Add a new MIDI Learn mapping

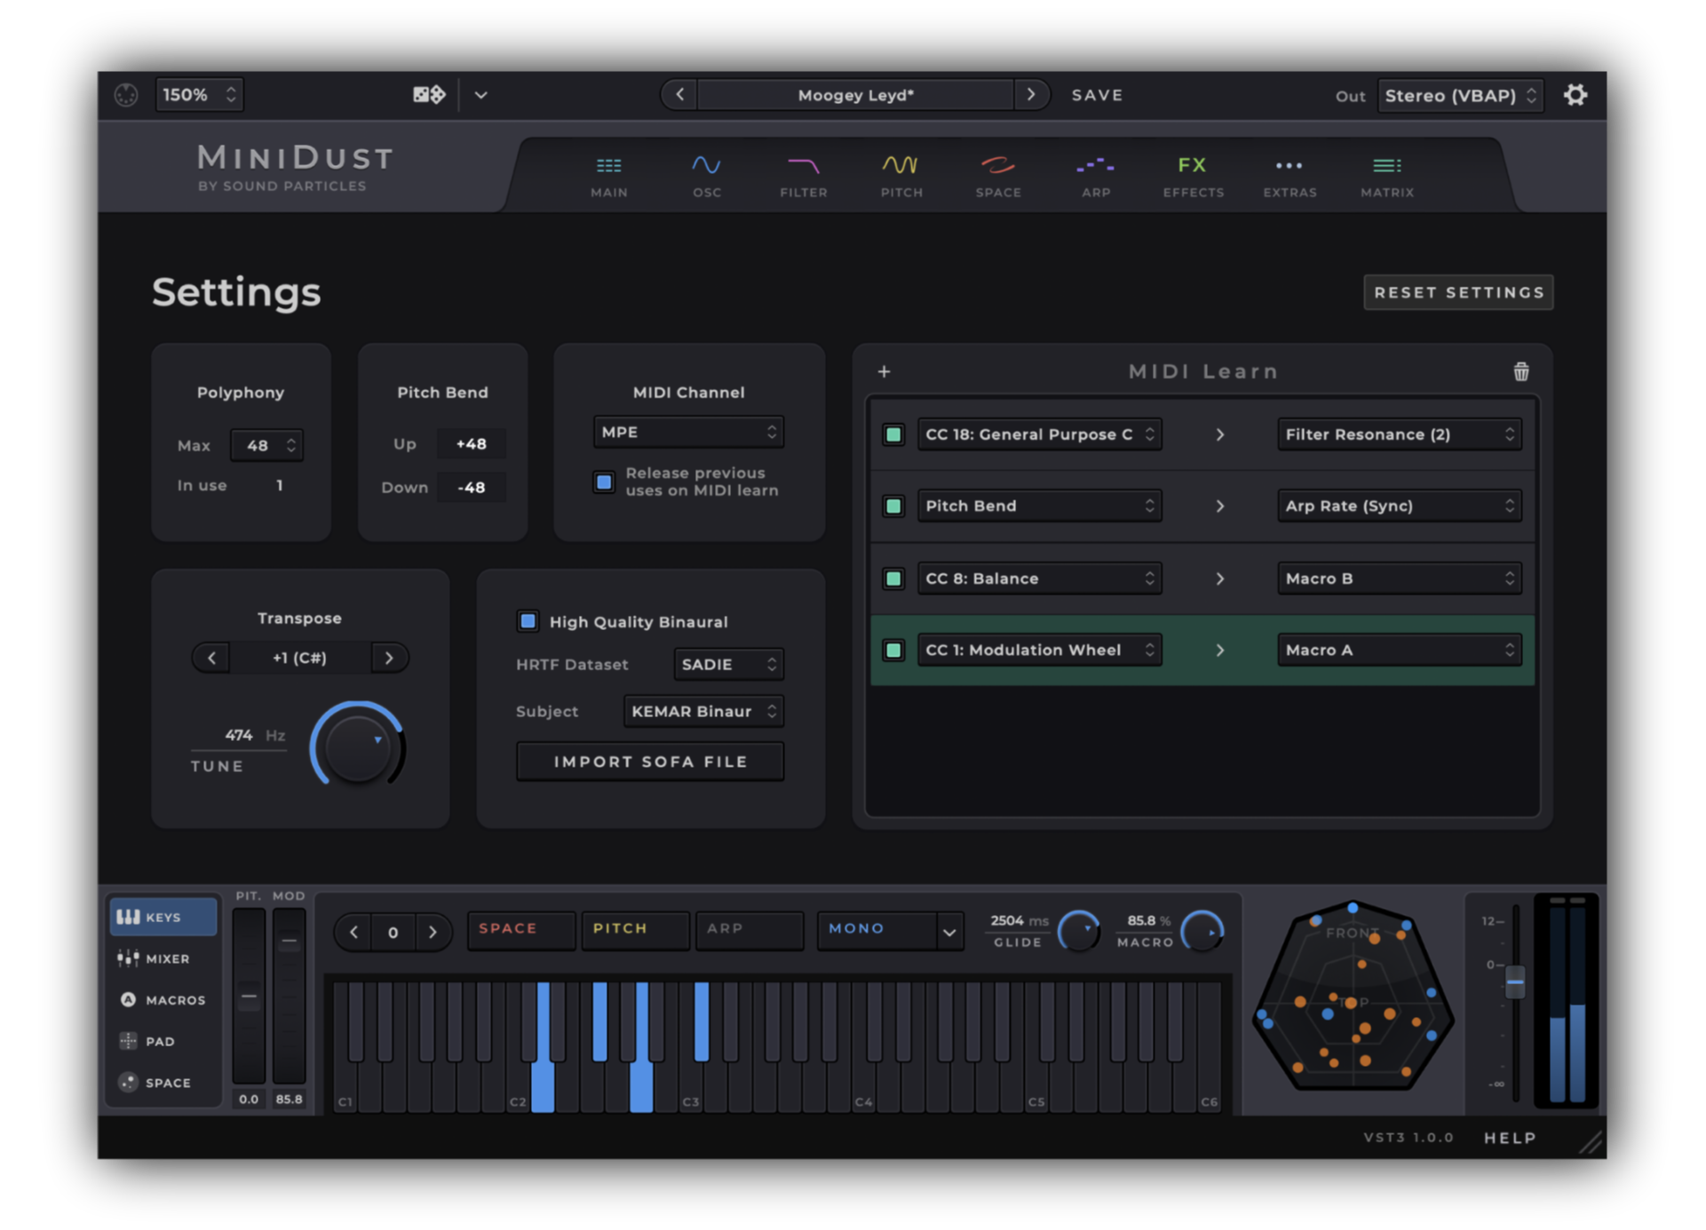click(884, 372)
